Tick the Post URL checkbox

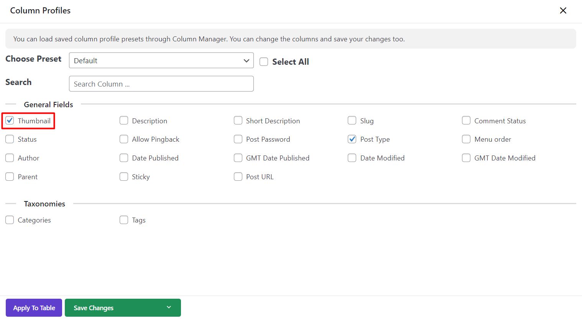click(x=238, y=177)
